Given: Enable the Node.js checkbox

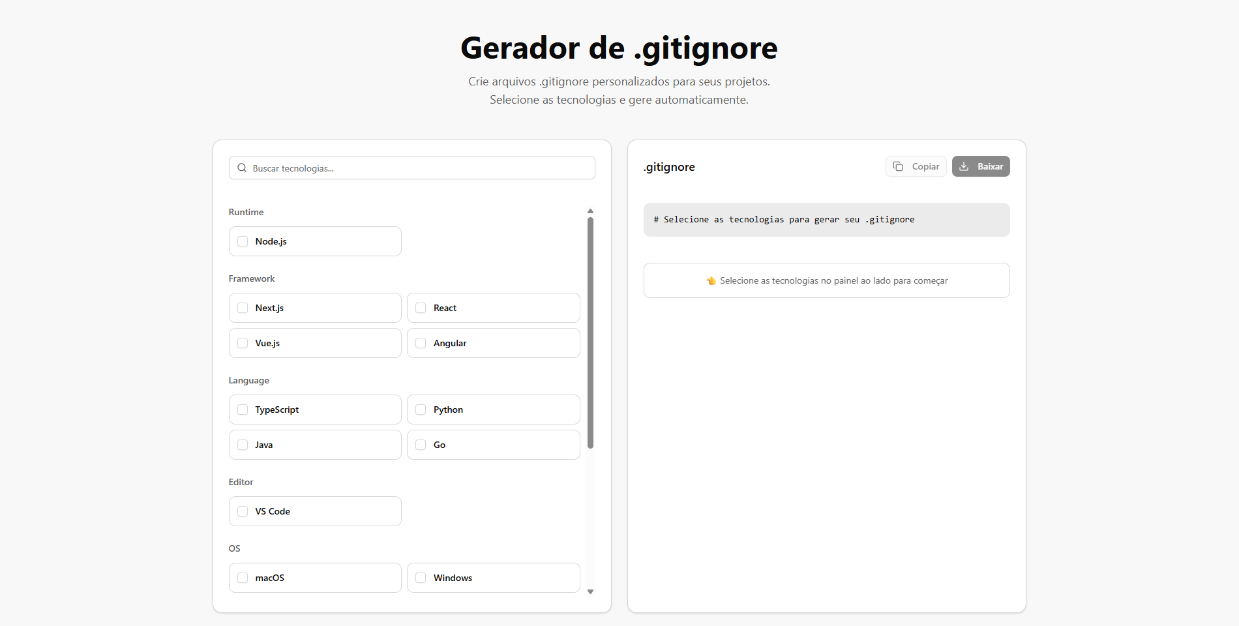Looking at the screenshot, I should (243, 241).
